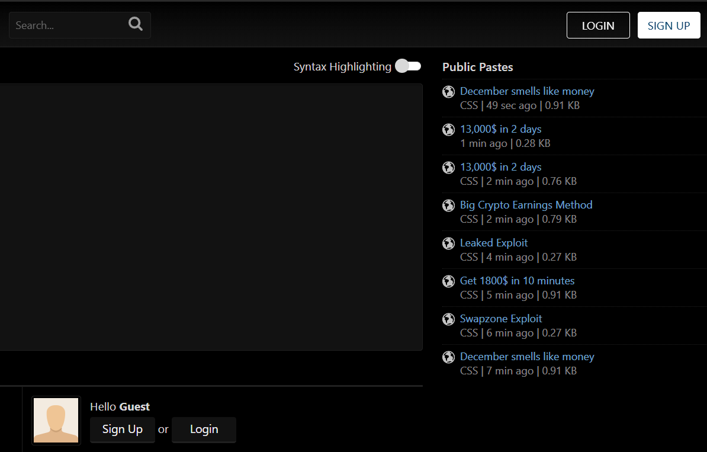Toggle the Syntax Highlighting switch
The image size is (707, 452).
(408, 66)
